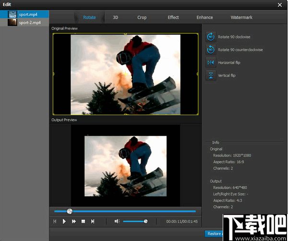Click the yellow center crosshair in Original Preview
This screenshot has height=241, width=288.
125,74
